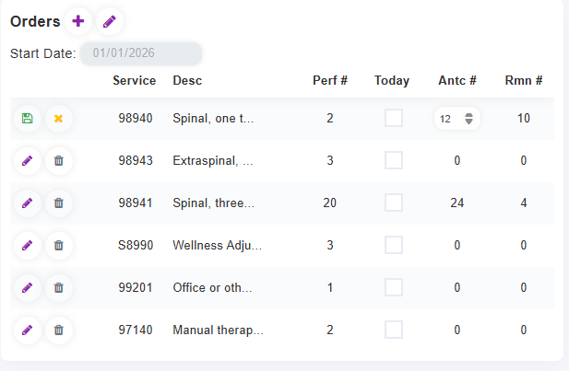
Task: Edit the 98943 Extraspinal order row
Action: [27, 161]
